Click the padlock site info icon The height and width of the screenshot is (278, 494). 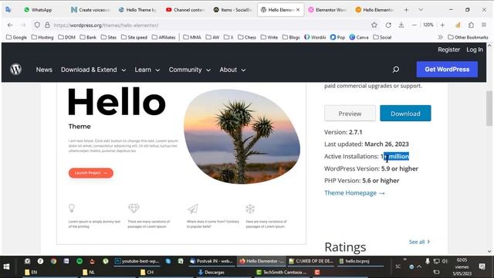pos(47,25)
